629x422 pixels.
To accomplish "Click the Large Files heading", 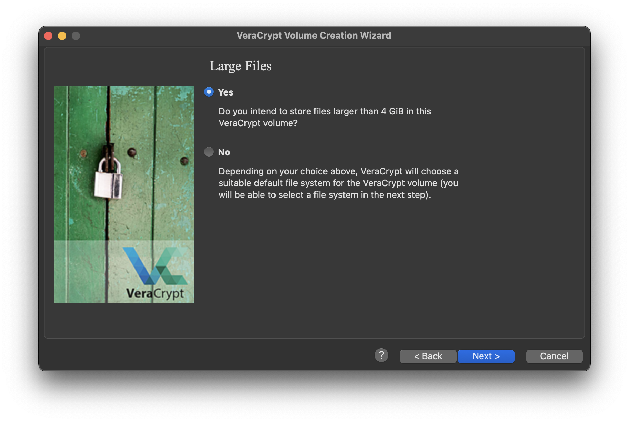I will tap(240, 66).
